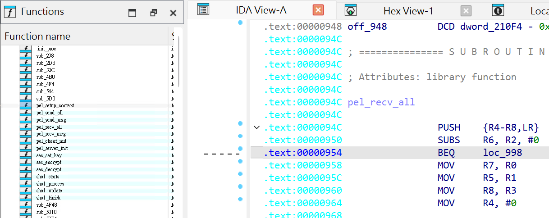Screen dimensions: 549x218
Task: Collapse the pel_recv_all function chevron
Action: click(x=256, y=127)
